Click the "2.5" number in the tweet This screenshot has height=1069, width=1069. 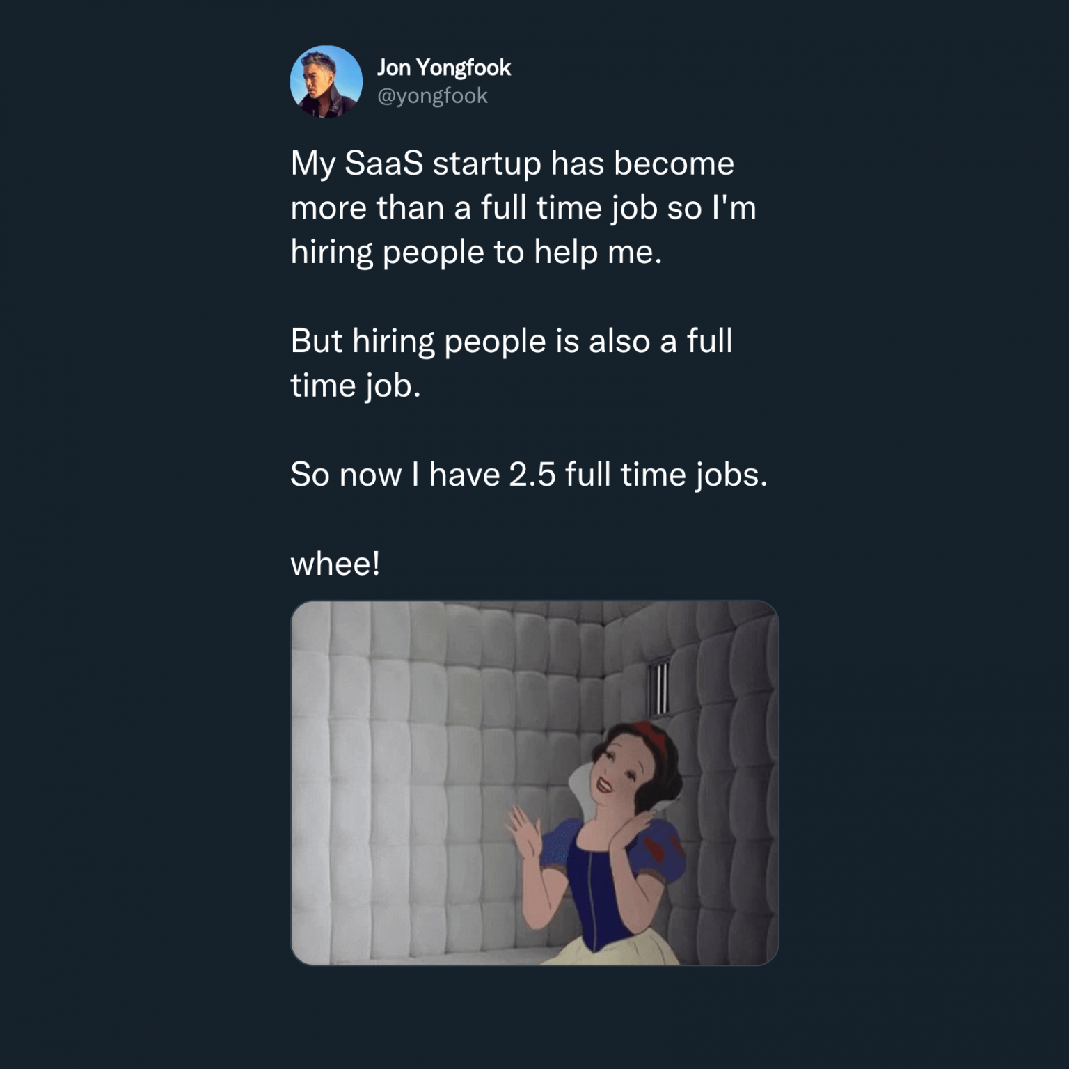[532, 475]
